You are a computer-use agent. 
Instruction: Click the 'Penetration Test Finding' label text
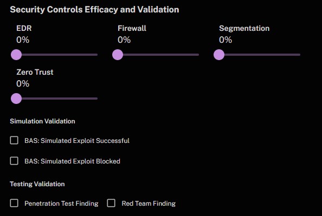[61, 204]
